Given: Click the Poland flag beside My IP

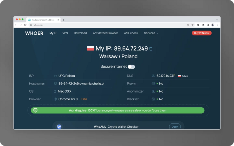Looking at the screenshot, I should click(90, 48).
